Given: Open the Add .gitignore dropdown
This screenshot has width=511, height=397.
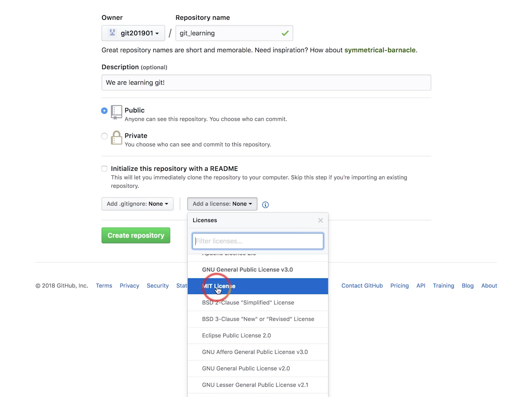Looking at the screenshot, I should click(x=137, y=204).
